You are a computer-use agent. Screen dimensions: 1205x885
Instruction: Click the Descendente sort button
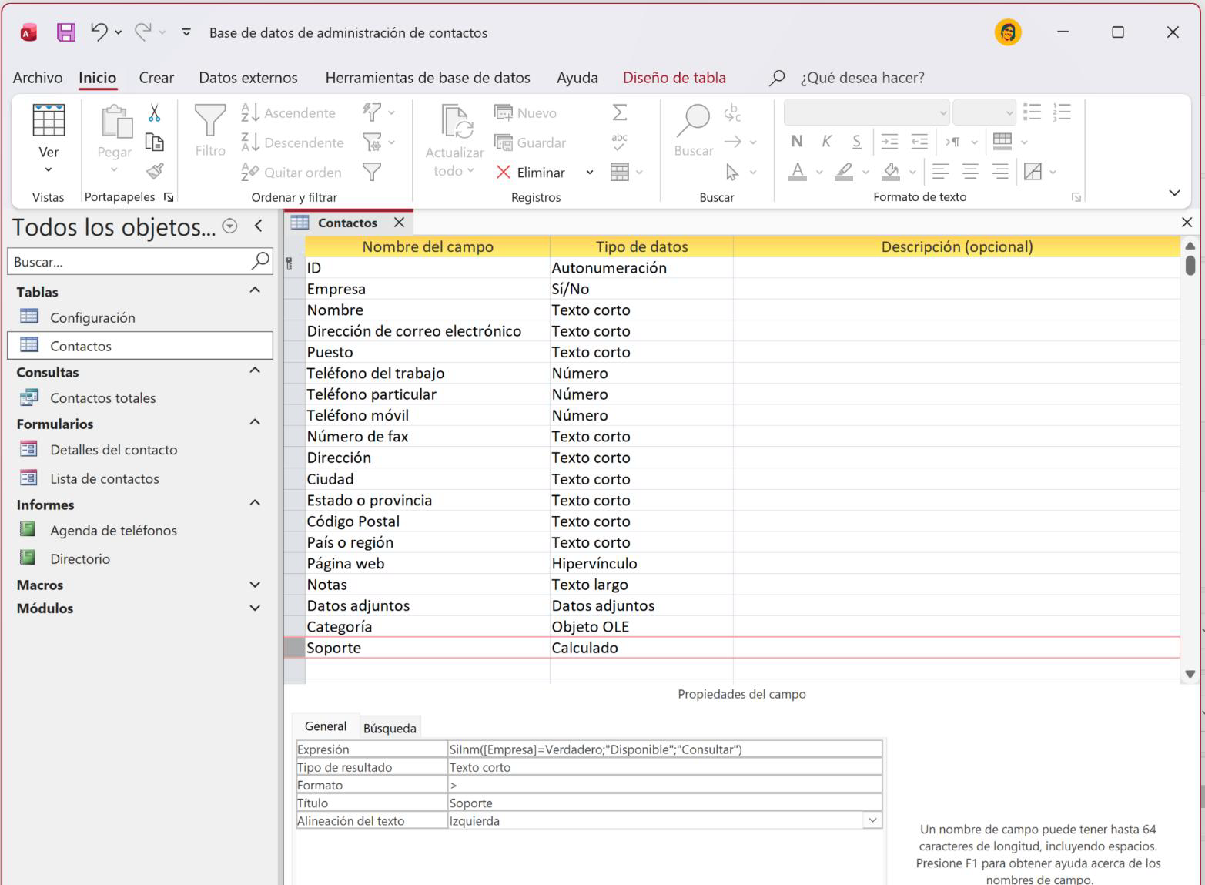[293, 142]
